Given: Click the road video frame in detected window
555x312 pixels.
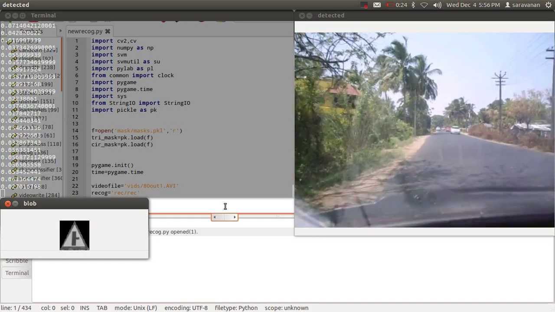Looking at the screenshot, I should coord(424,130).
